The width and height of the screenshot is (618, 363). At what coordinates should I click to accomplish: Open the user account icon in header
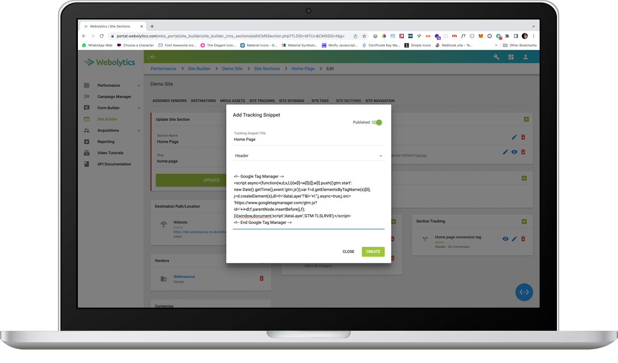(525, 57)
